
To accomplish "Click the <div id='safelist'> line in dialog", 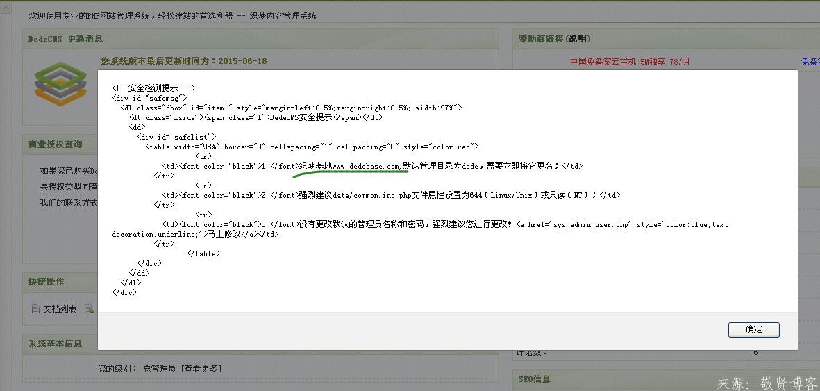I will (177, 137).
